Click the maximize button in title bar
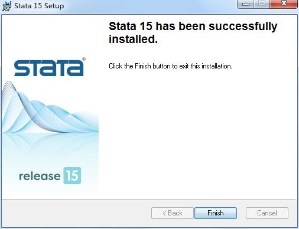The image size is (299, 229). click(262, 4)
